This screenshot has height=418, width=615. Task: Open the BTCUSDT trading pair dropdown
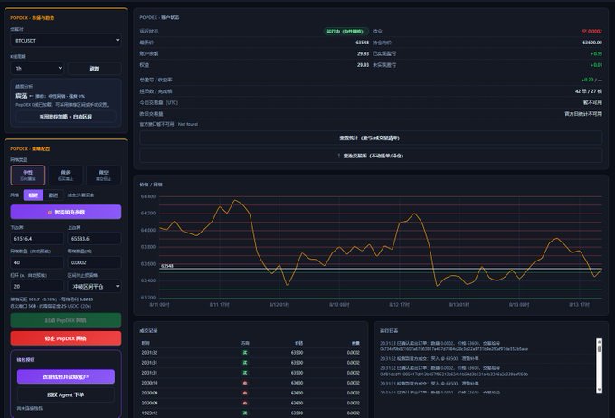[65, 41]
